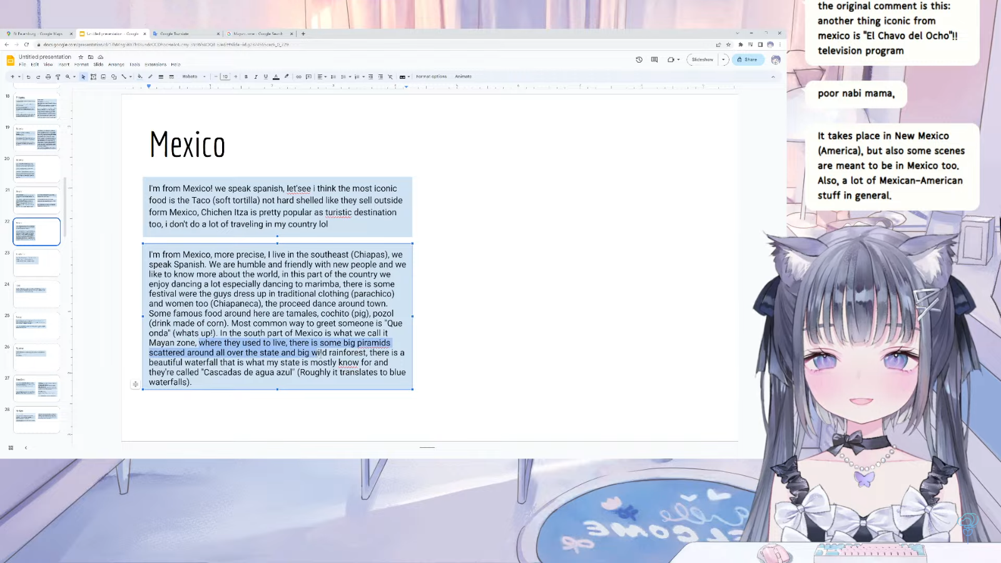This screenshot has width=1001, height=563.
Task: Click the highlight color icon
Action: (x=287, y=76)
